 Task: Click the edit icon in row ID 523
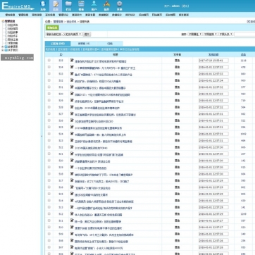pos(72,140)
